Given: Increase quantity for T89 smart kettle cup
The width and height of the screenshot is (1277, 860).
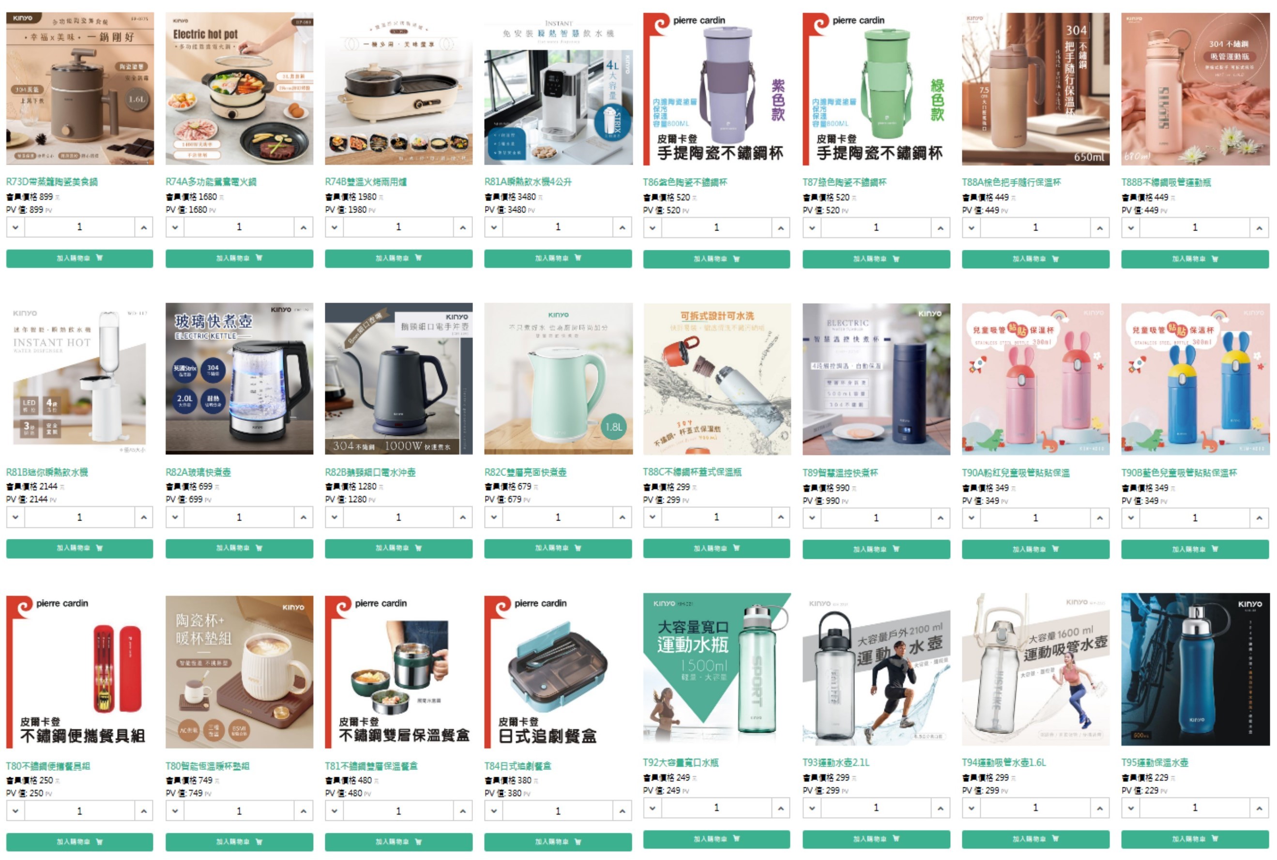Looking at the screenshot, I should (941, 518).
